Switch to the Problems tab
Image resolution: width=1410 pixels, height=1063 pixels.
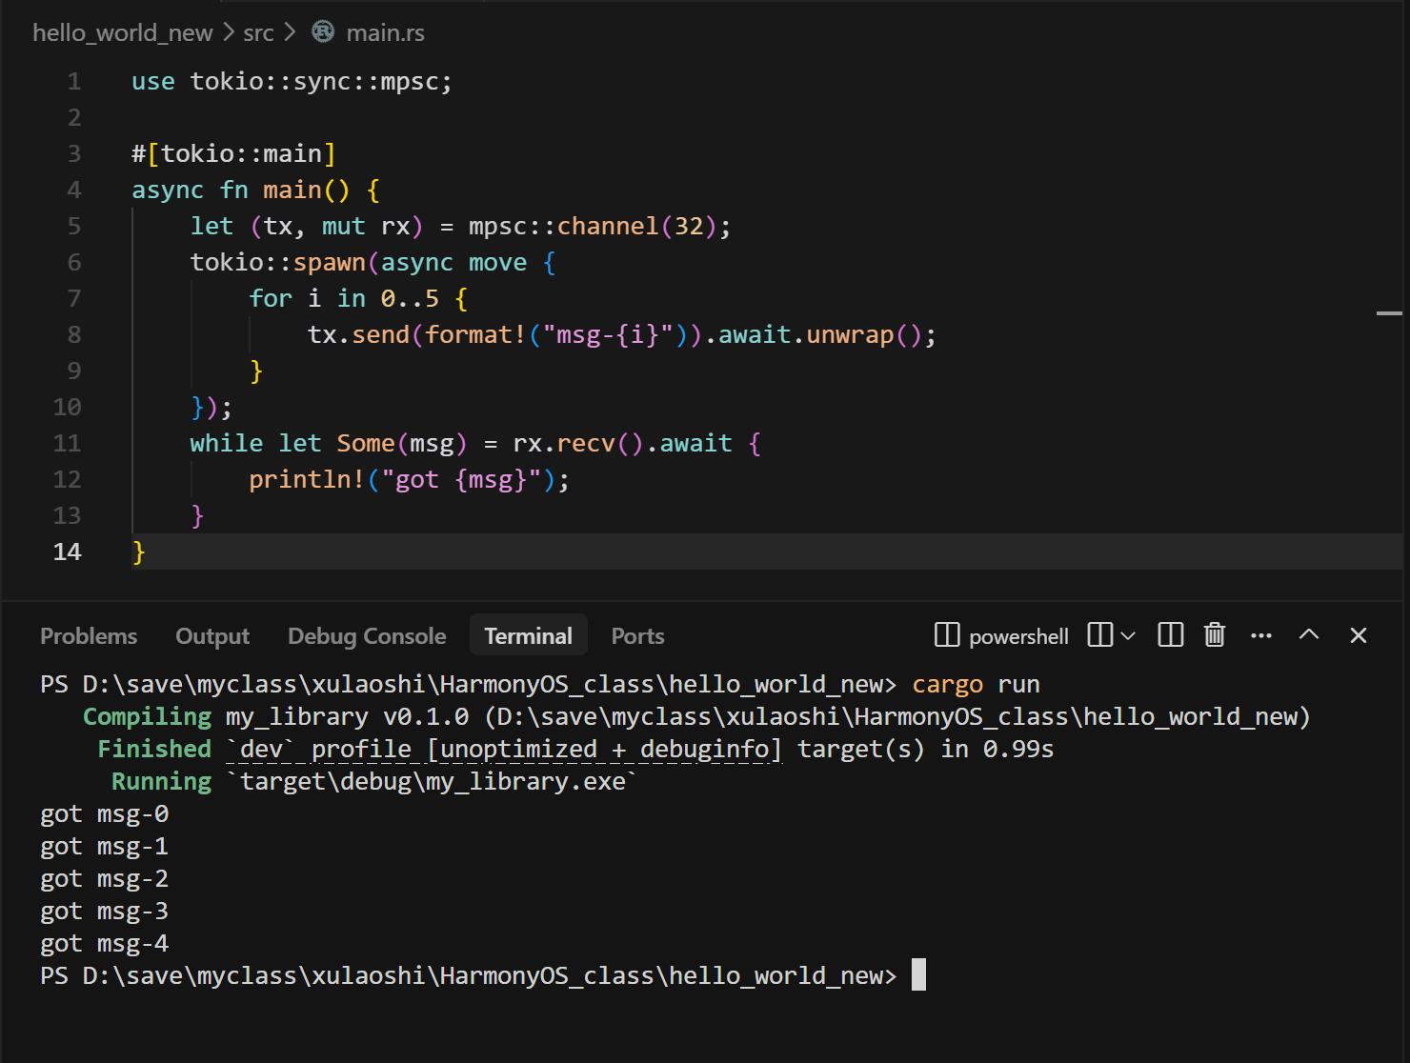coord(89,636)
